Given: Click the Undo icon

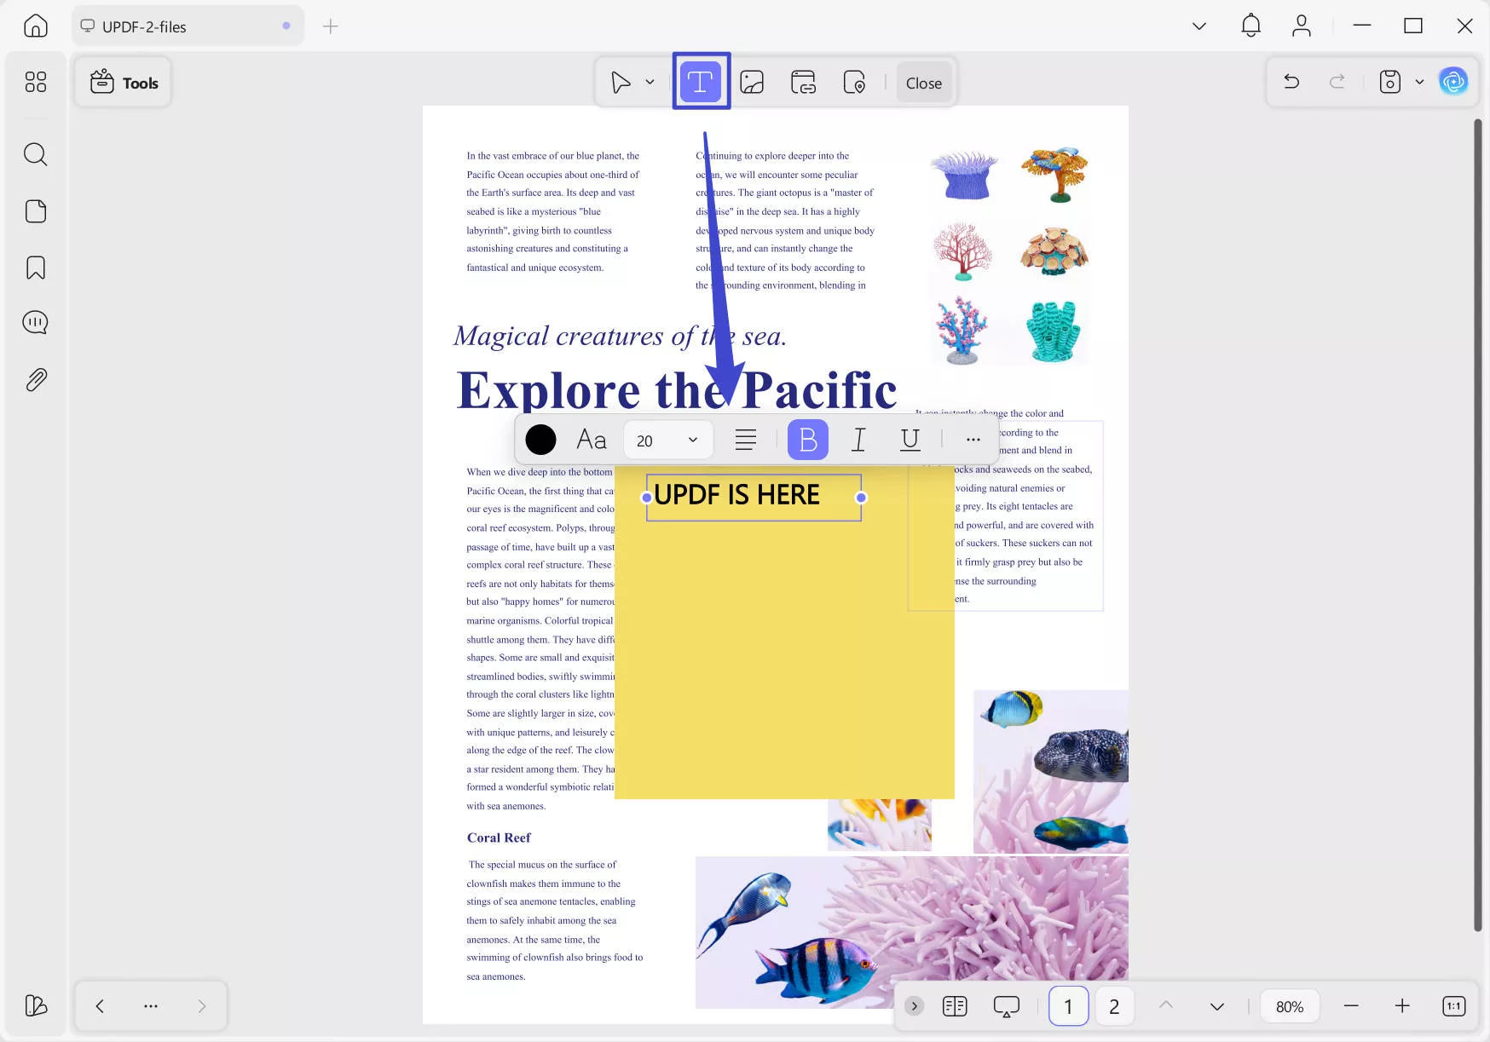Looking at the screenshot, I should tap(1291, 81).
